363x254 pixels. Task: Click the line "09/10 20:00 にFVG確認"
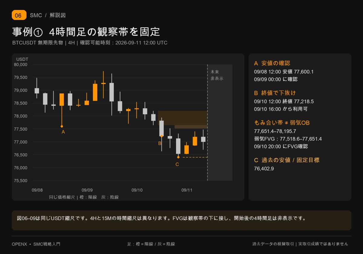click(x=281, y=146)
